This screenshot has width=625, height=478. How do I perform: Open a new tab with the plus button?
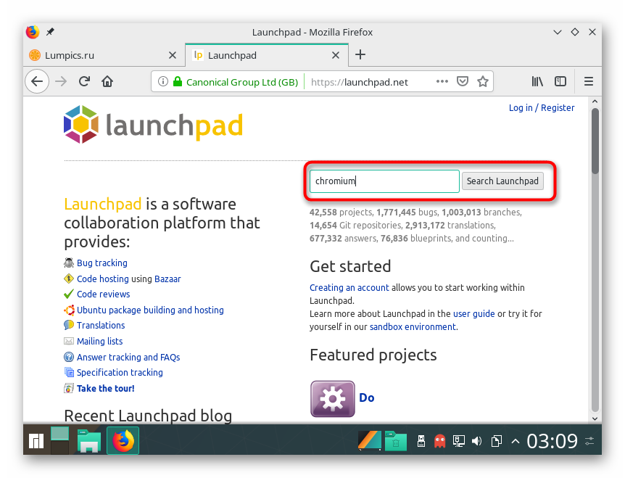360,54
